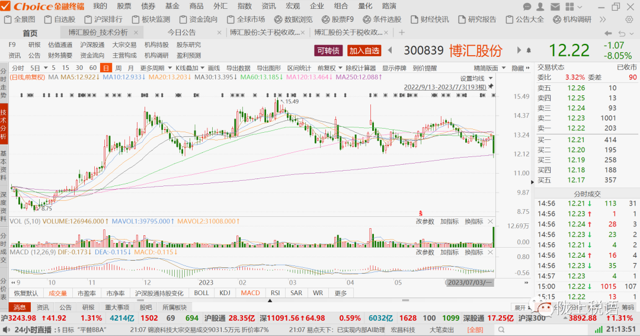640x336 pixels.
Task: Close the volume indicator panel
Action: pyautogui.click(x=490, y=221)
